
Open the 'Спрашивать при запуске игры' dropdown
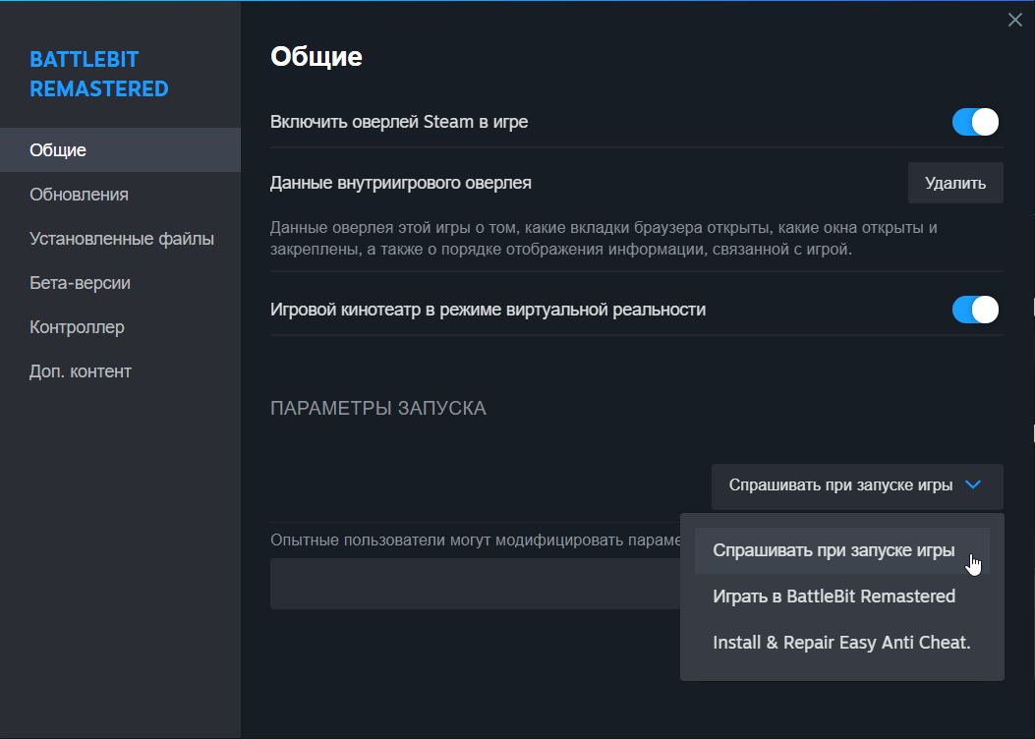(x=856, y=485)
